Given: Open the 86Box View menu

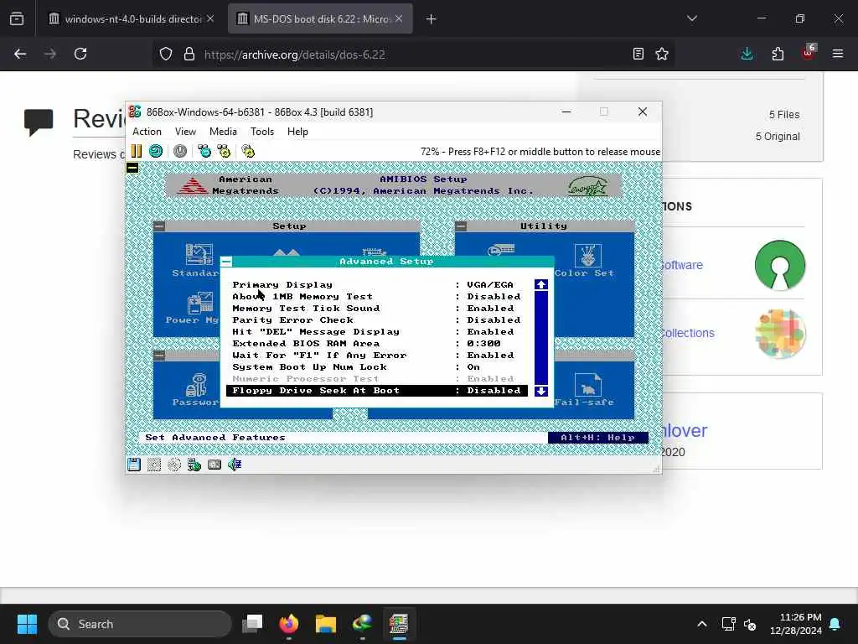Looking at the screenshot, I should coord(185,132).
